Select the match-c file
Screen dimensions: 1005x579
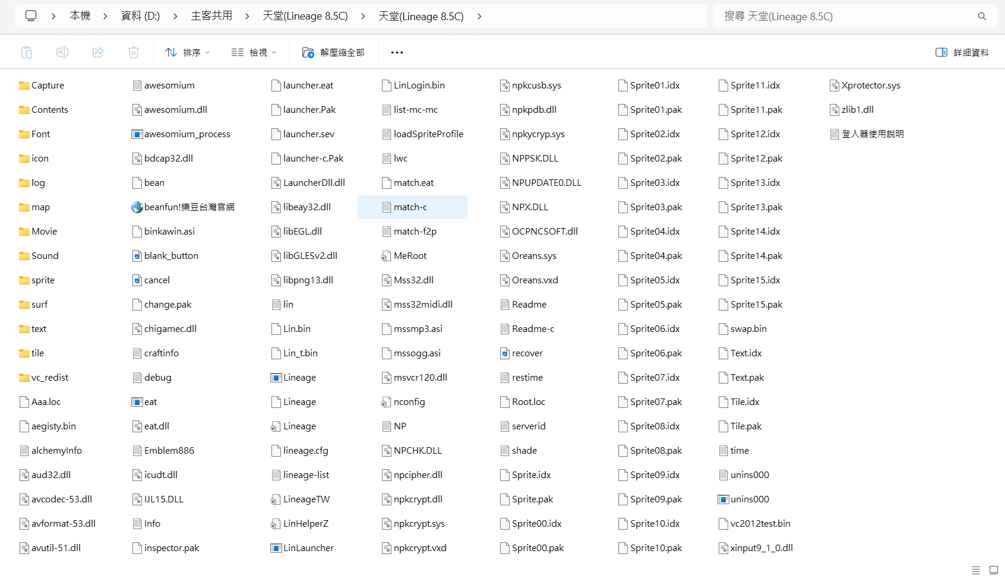click(412, 207)
